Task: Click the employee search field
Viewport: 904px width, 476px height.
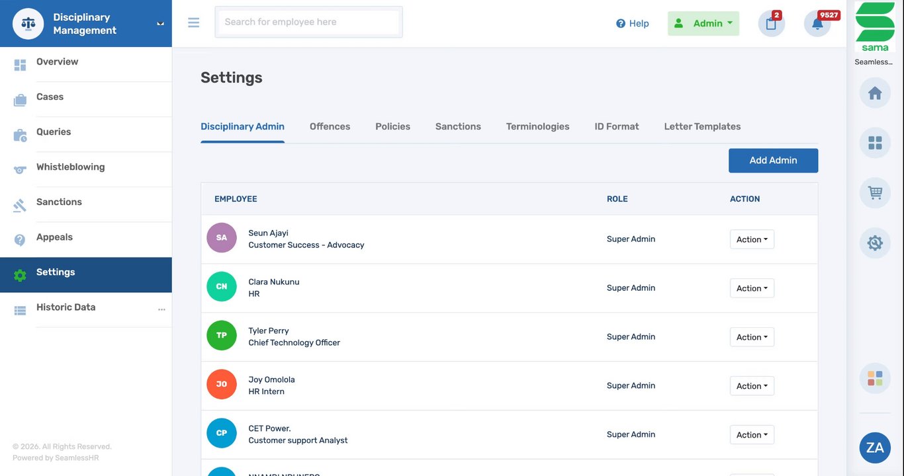Action: [x=308, y=22]
